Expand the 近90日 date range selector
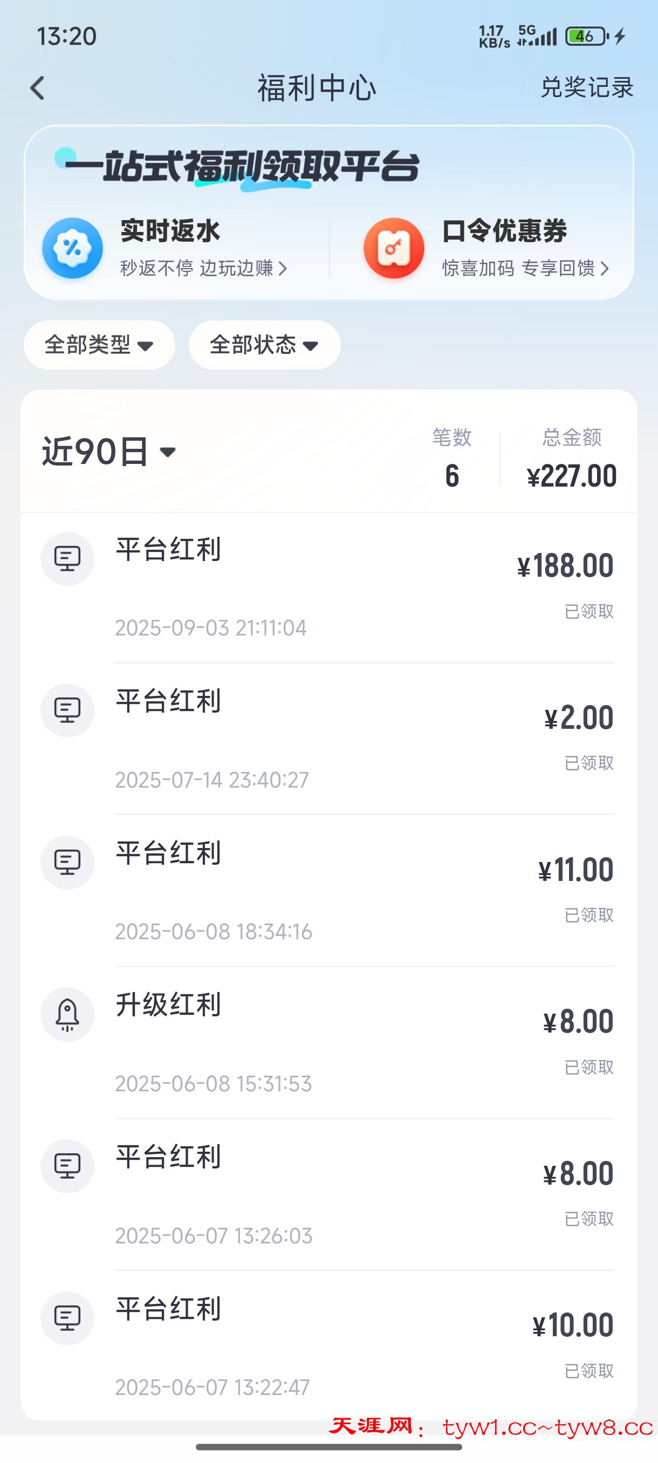 (x=109, y=452)
